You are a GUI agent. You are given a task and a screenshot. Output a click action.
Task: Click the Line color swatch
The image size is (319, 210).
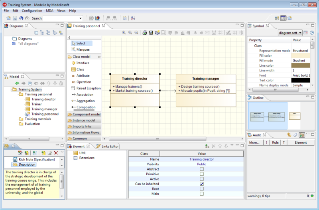coord(300,65)
